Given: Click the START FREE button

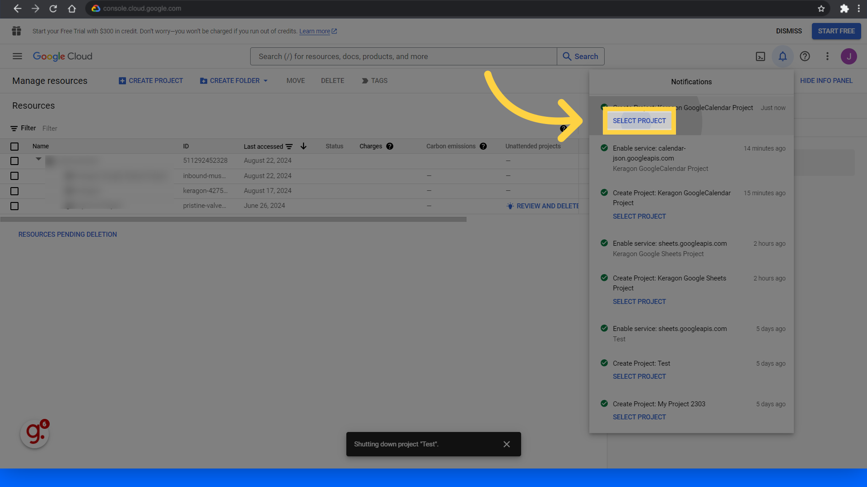Looking at the screenshot, I should (x=836, y=31).
